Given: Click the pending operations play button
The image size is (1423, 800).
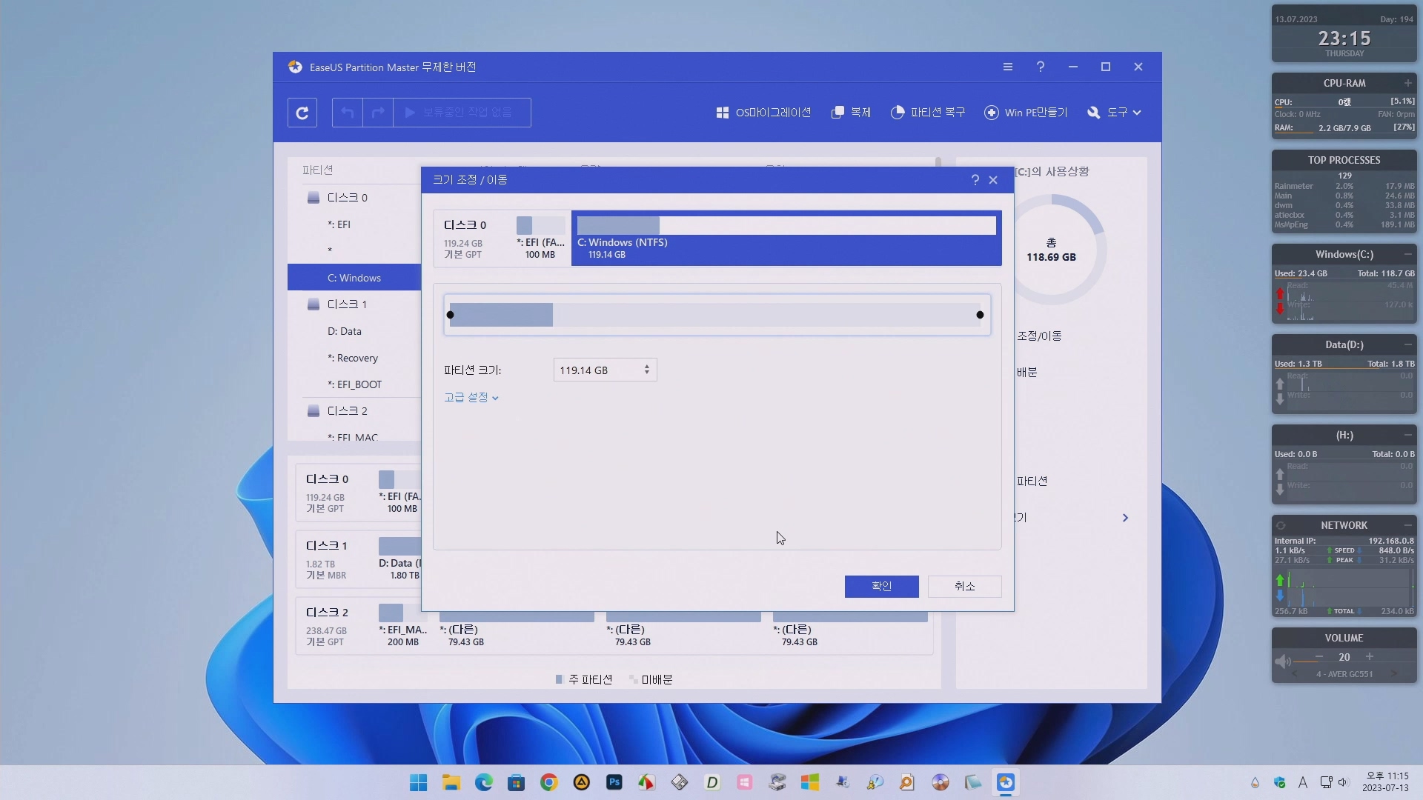Looking at the screenshot, I should pos(462,113).
